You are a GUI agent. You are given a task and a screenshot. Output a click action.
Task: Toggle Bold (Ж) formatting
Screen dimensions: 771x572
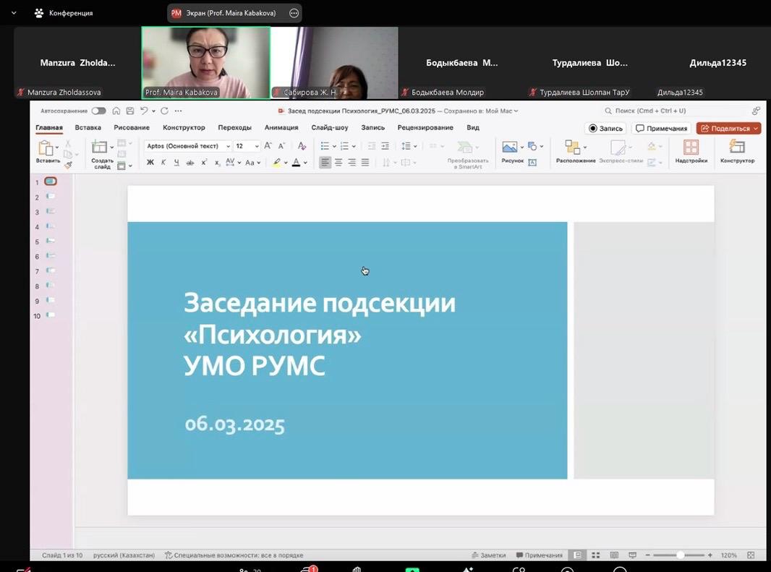point(150,162)
